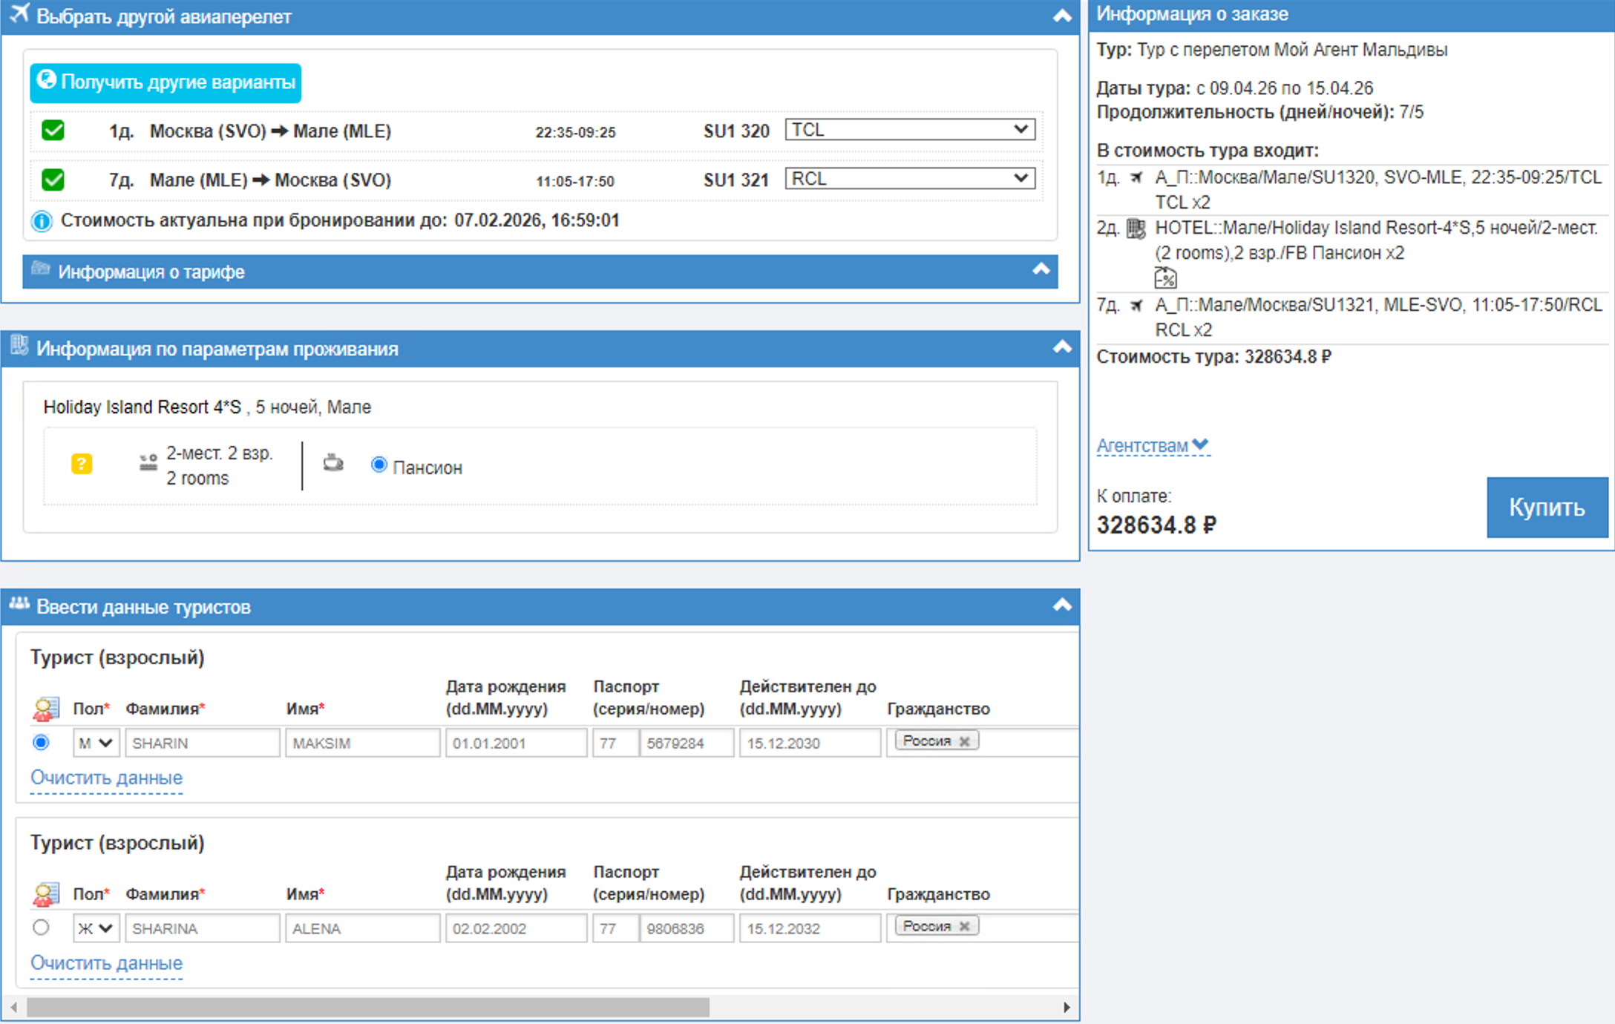1615x1024 pixels.
Task: Open the TCL fare class dropdown
Action: [910, 130]
